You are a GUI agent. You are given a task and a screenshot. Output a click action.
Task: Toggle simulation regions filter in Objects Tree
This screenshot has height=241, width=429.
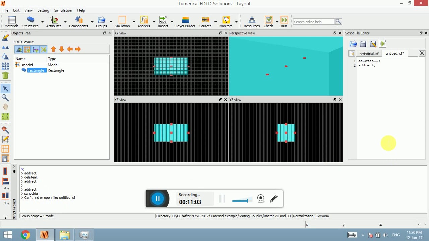[27, 50]
